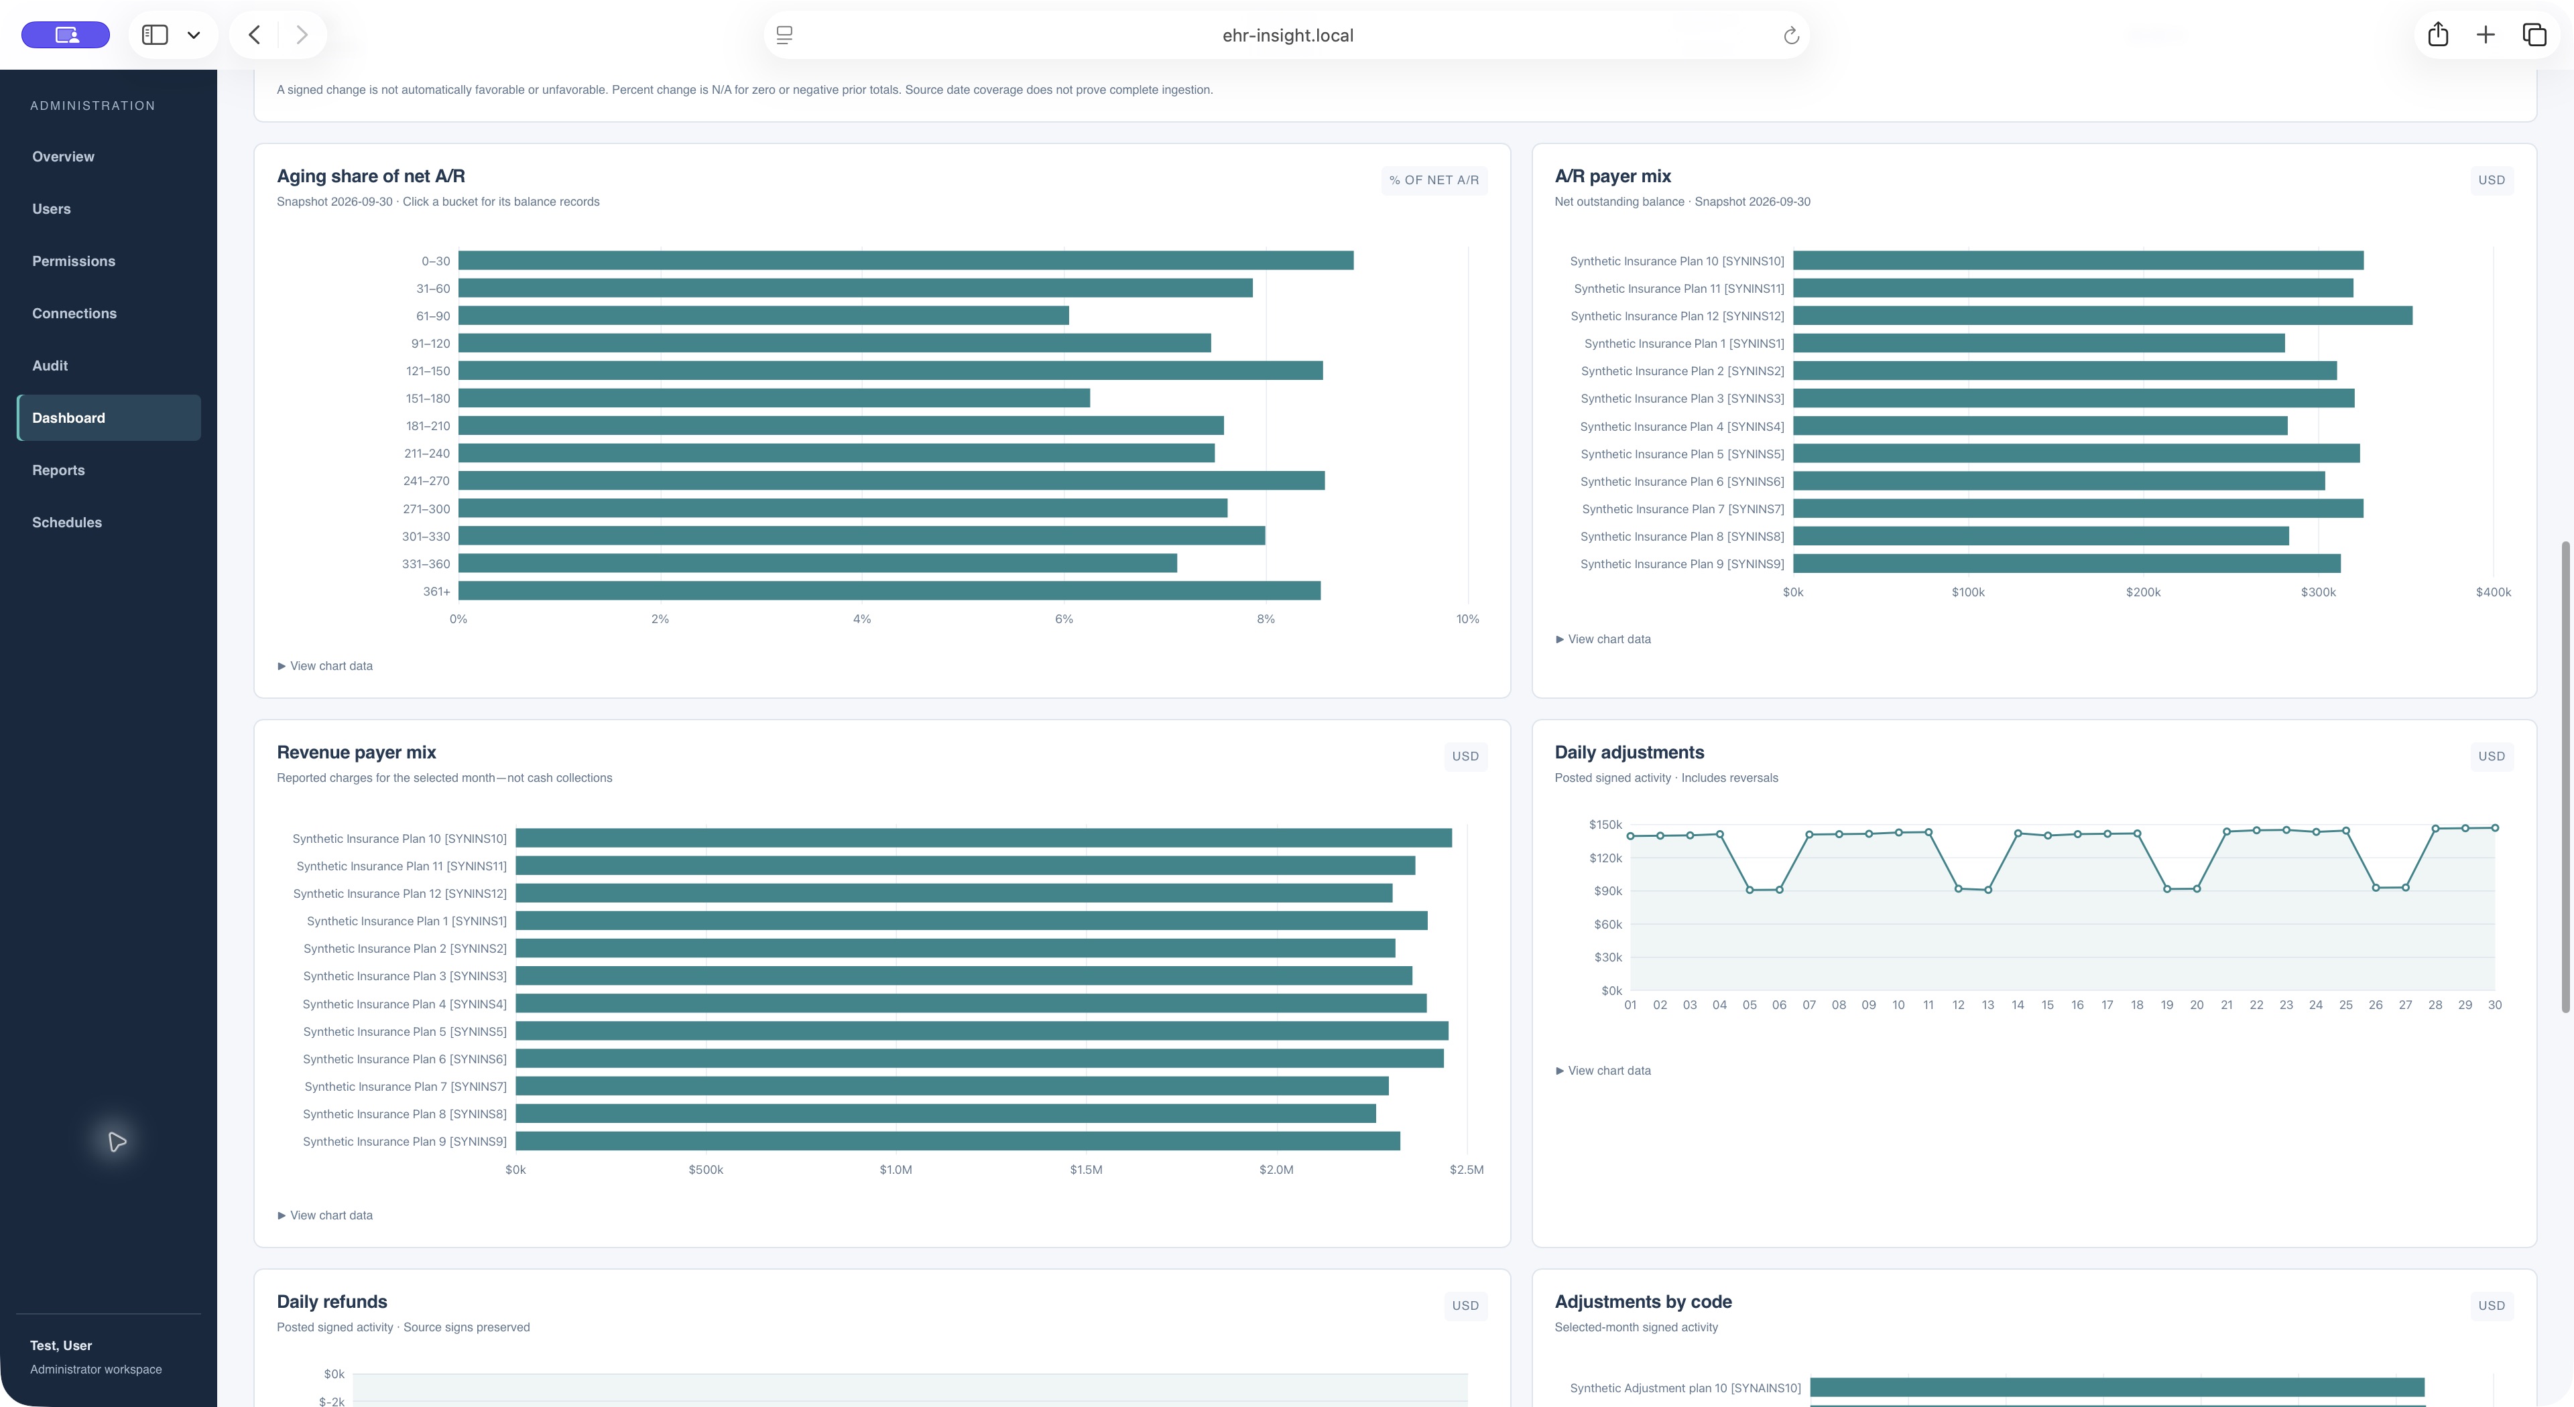Click the play-arrow icon in the sidebar

pos(117,1142)
